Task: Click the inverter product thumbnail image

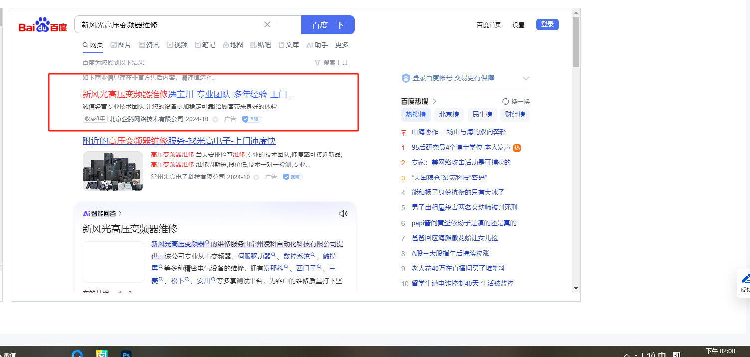Action: pyautogui.click(x=113, y=171)
